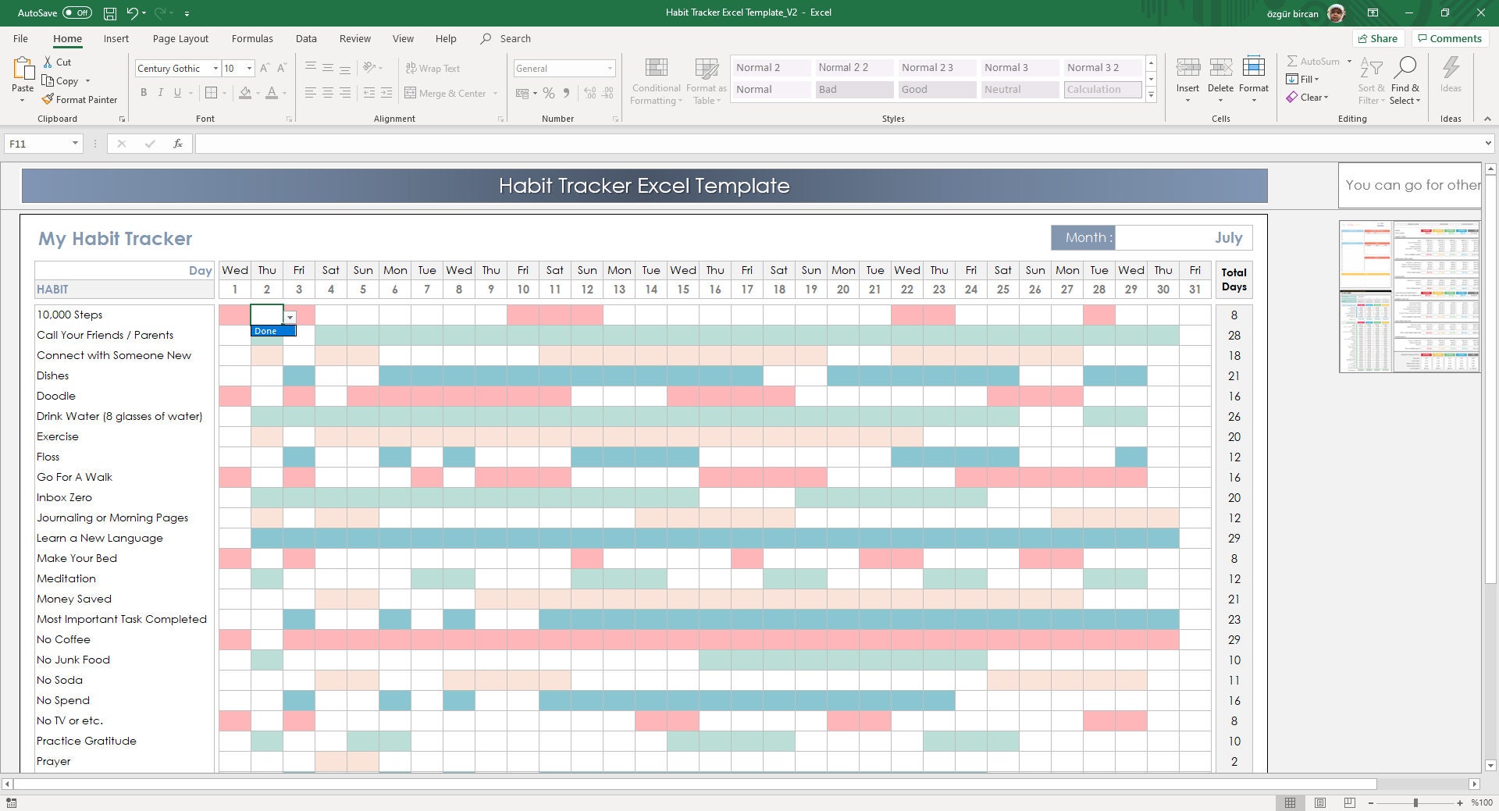The height and width of the screenshot is (811, 1499).
Task: Apply Merge & Center to cells
Action: 451,93
